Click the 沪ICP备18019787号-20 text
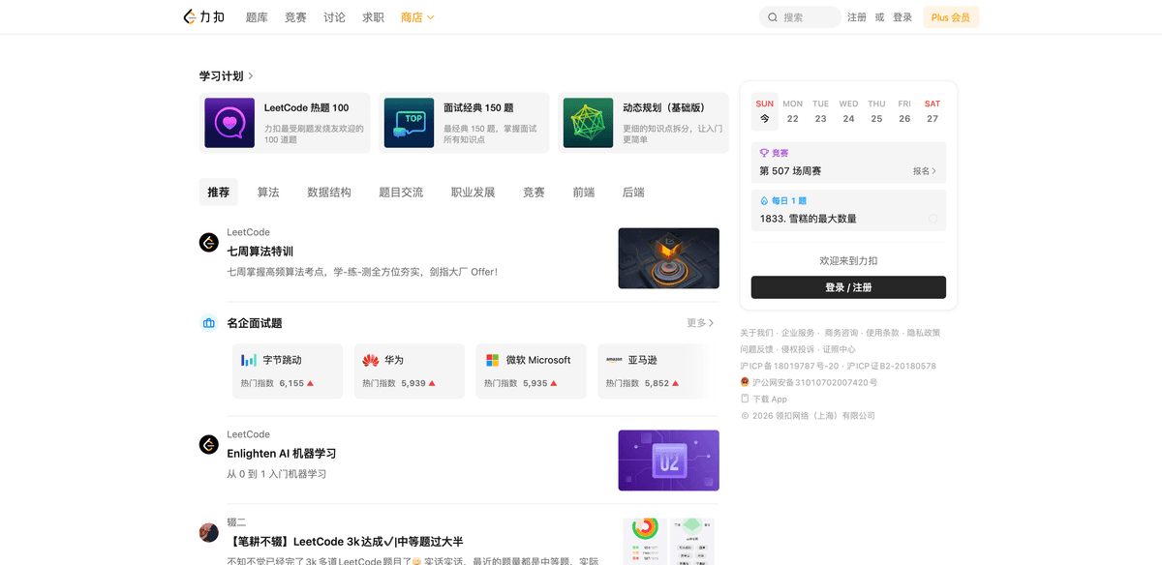 coord(789,366)
